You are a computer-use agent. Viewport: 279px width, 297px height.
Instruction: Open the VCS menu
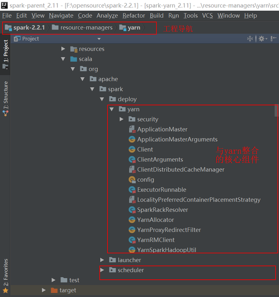click(x=207, y=15)
